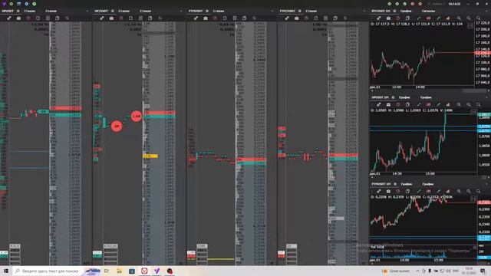
Task: Expand FTMUSDT order book panel menu arrow
Action: pos(272,11)
